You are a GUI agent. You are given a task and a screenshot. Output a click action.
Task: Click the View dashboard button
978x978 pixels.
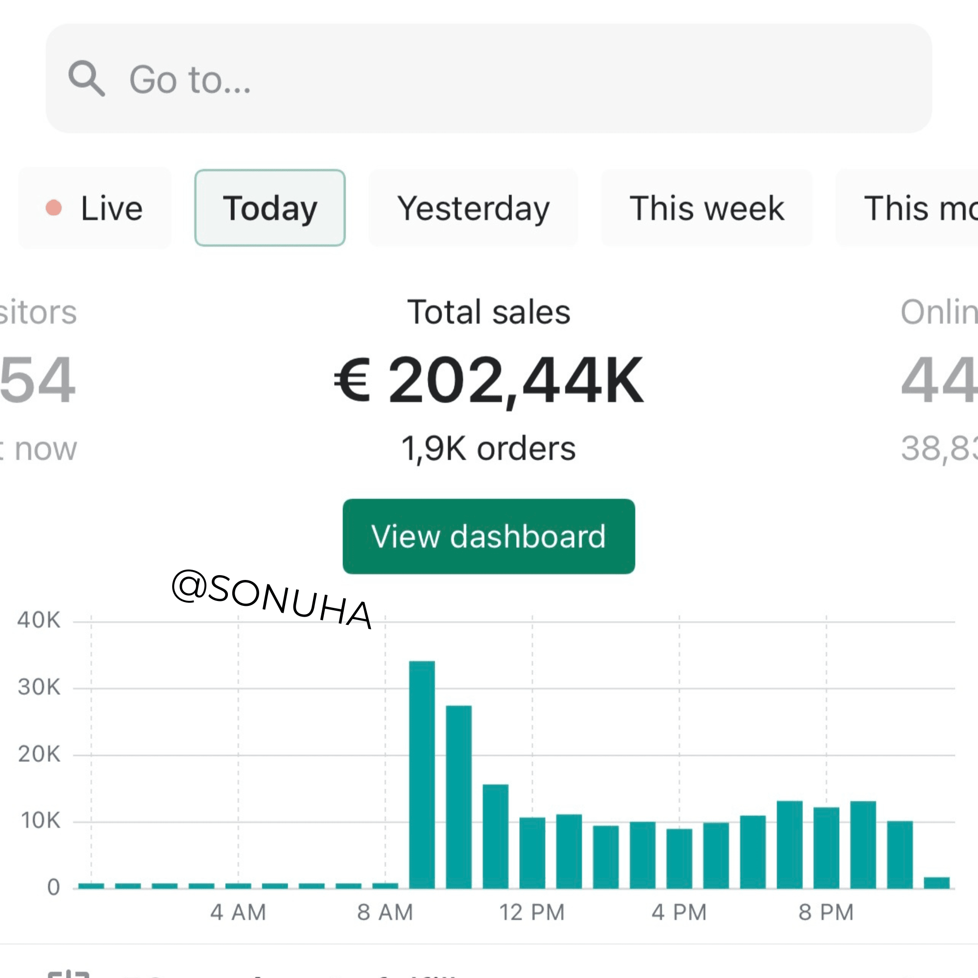tap(488, 536)
